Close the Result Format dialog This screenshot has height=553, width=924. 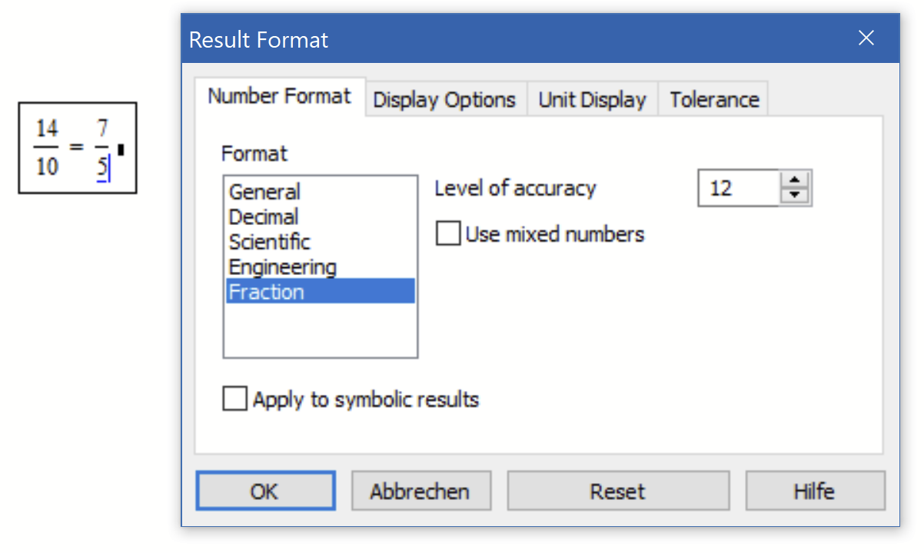click(866, 37)
